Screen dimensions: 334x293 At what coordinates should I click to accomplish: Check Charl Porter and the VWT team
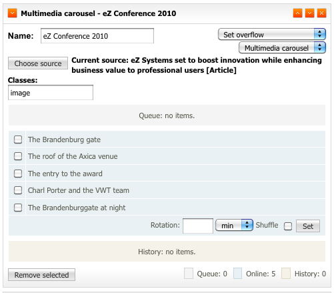pos(18,190)
